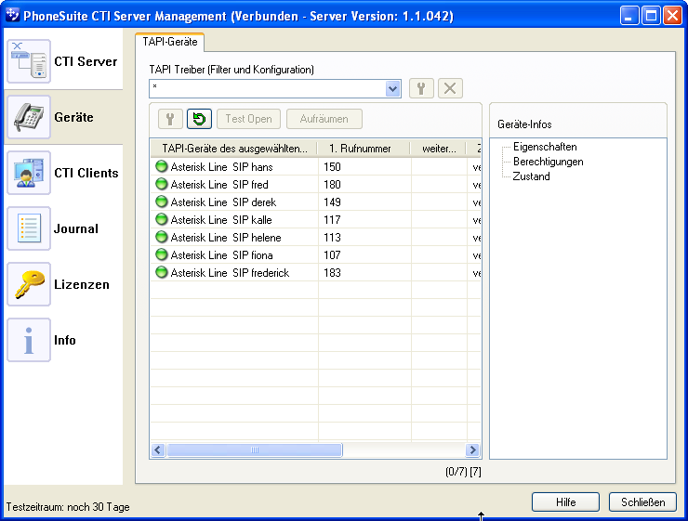Open the Journal notepad icon
Image resolution: width=688 pixels, height=521 pixels.
click(x=29, y=229)
